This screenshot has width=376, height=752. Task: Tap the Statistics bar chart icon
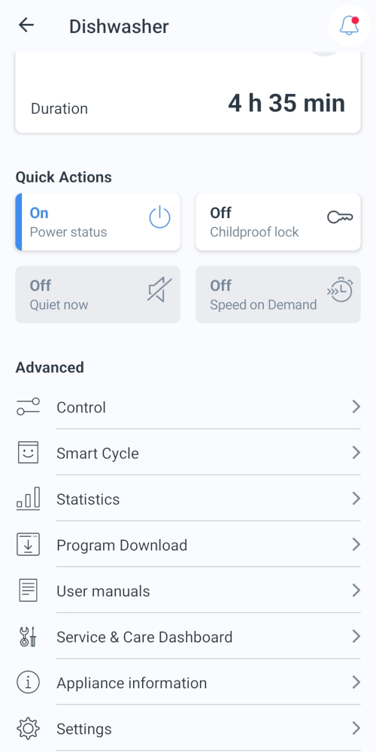[29, 499]
